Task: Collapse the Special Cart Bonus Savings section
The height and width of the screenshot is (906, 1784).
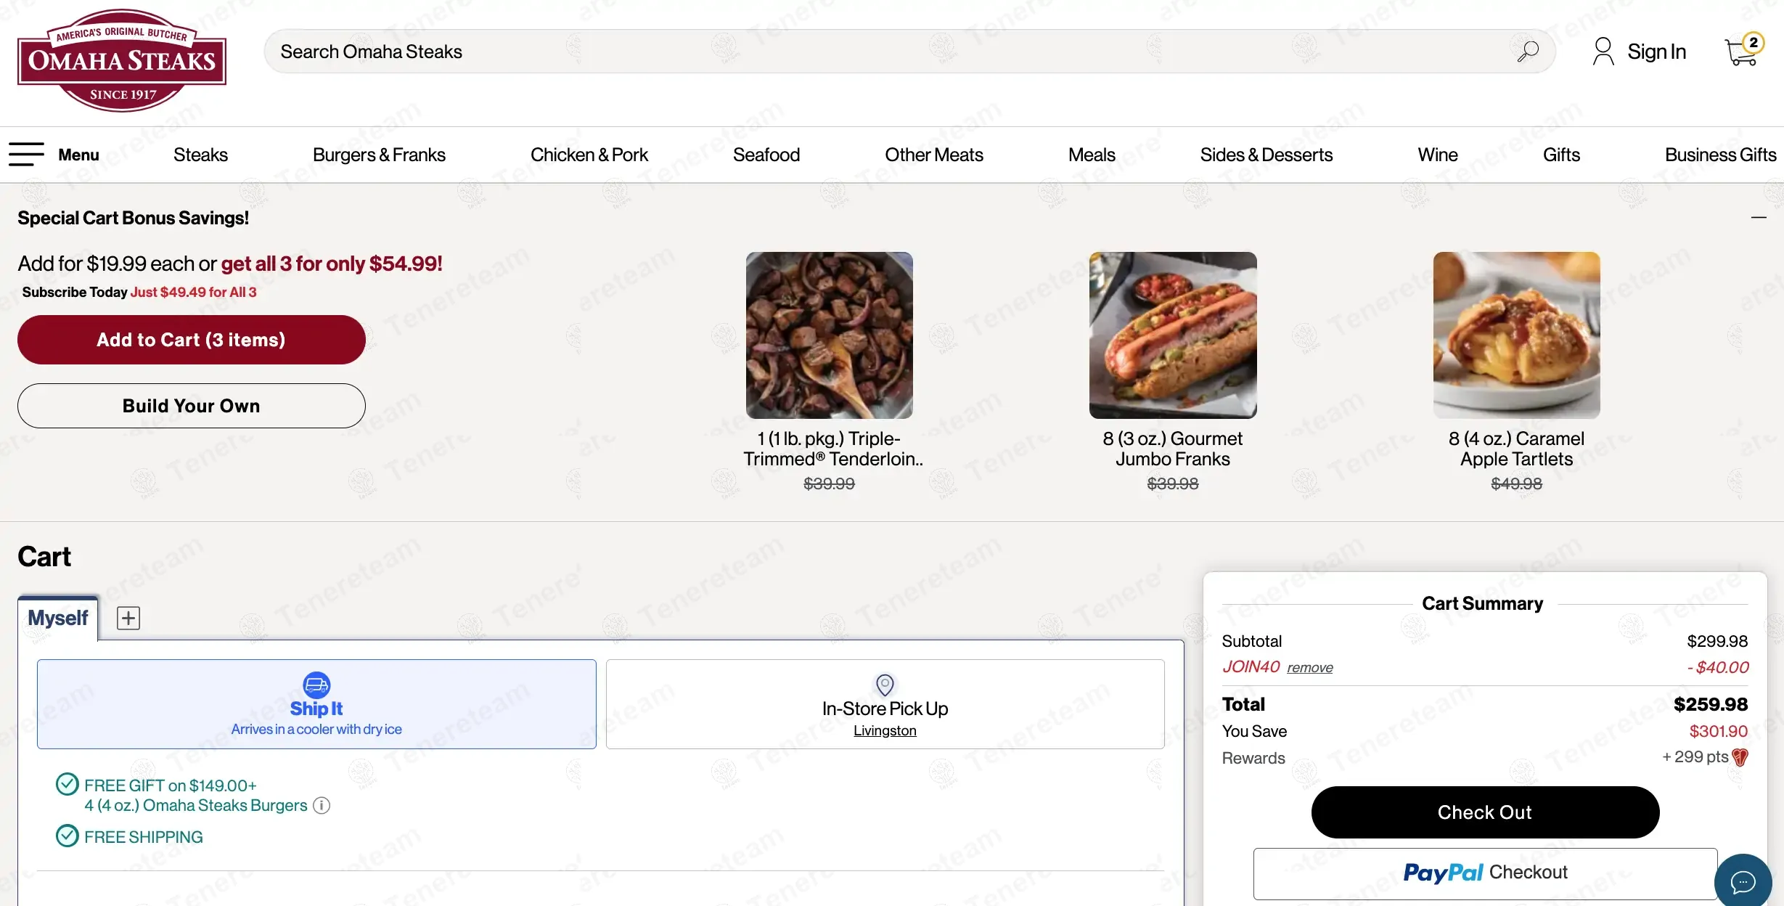Action: click(1758, 217)
